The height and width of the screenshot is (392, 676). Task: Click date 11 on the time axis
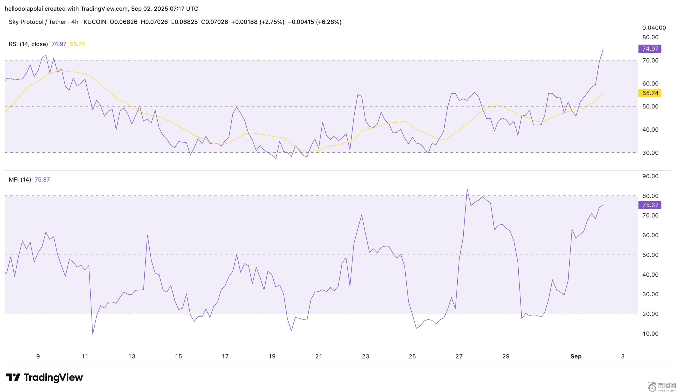[85, 356]
